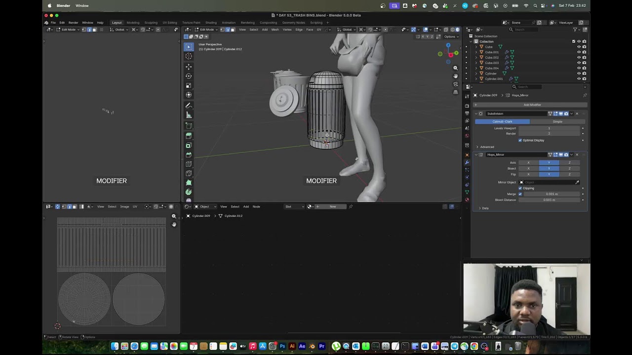Screen dimensions: 632x355
Task: Select the Rotate tool
Action: tap(189, 76)
